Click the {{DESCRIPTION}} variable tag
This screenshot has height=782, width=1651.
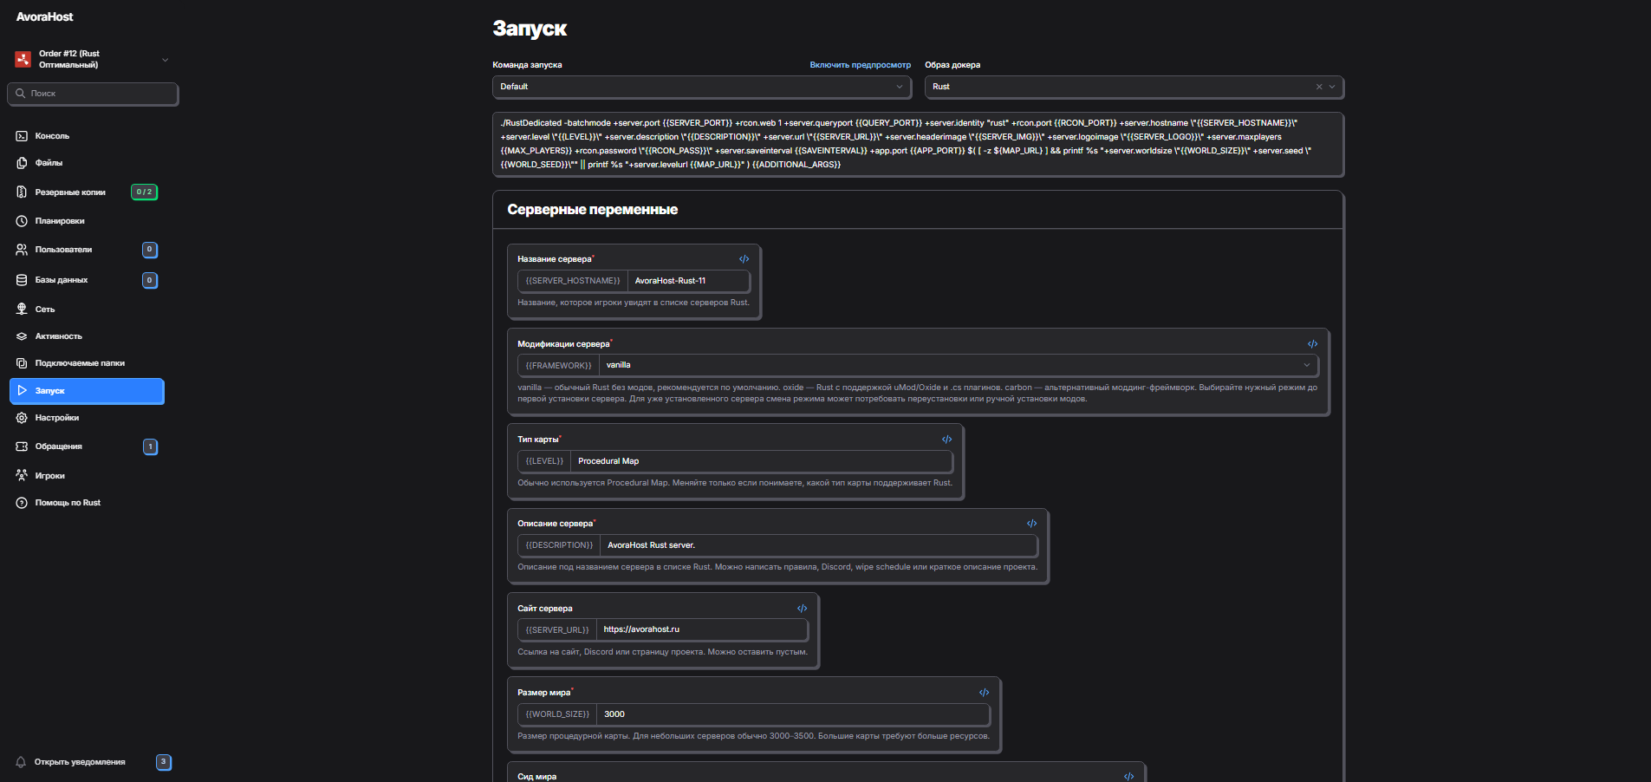pos(559,545)
